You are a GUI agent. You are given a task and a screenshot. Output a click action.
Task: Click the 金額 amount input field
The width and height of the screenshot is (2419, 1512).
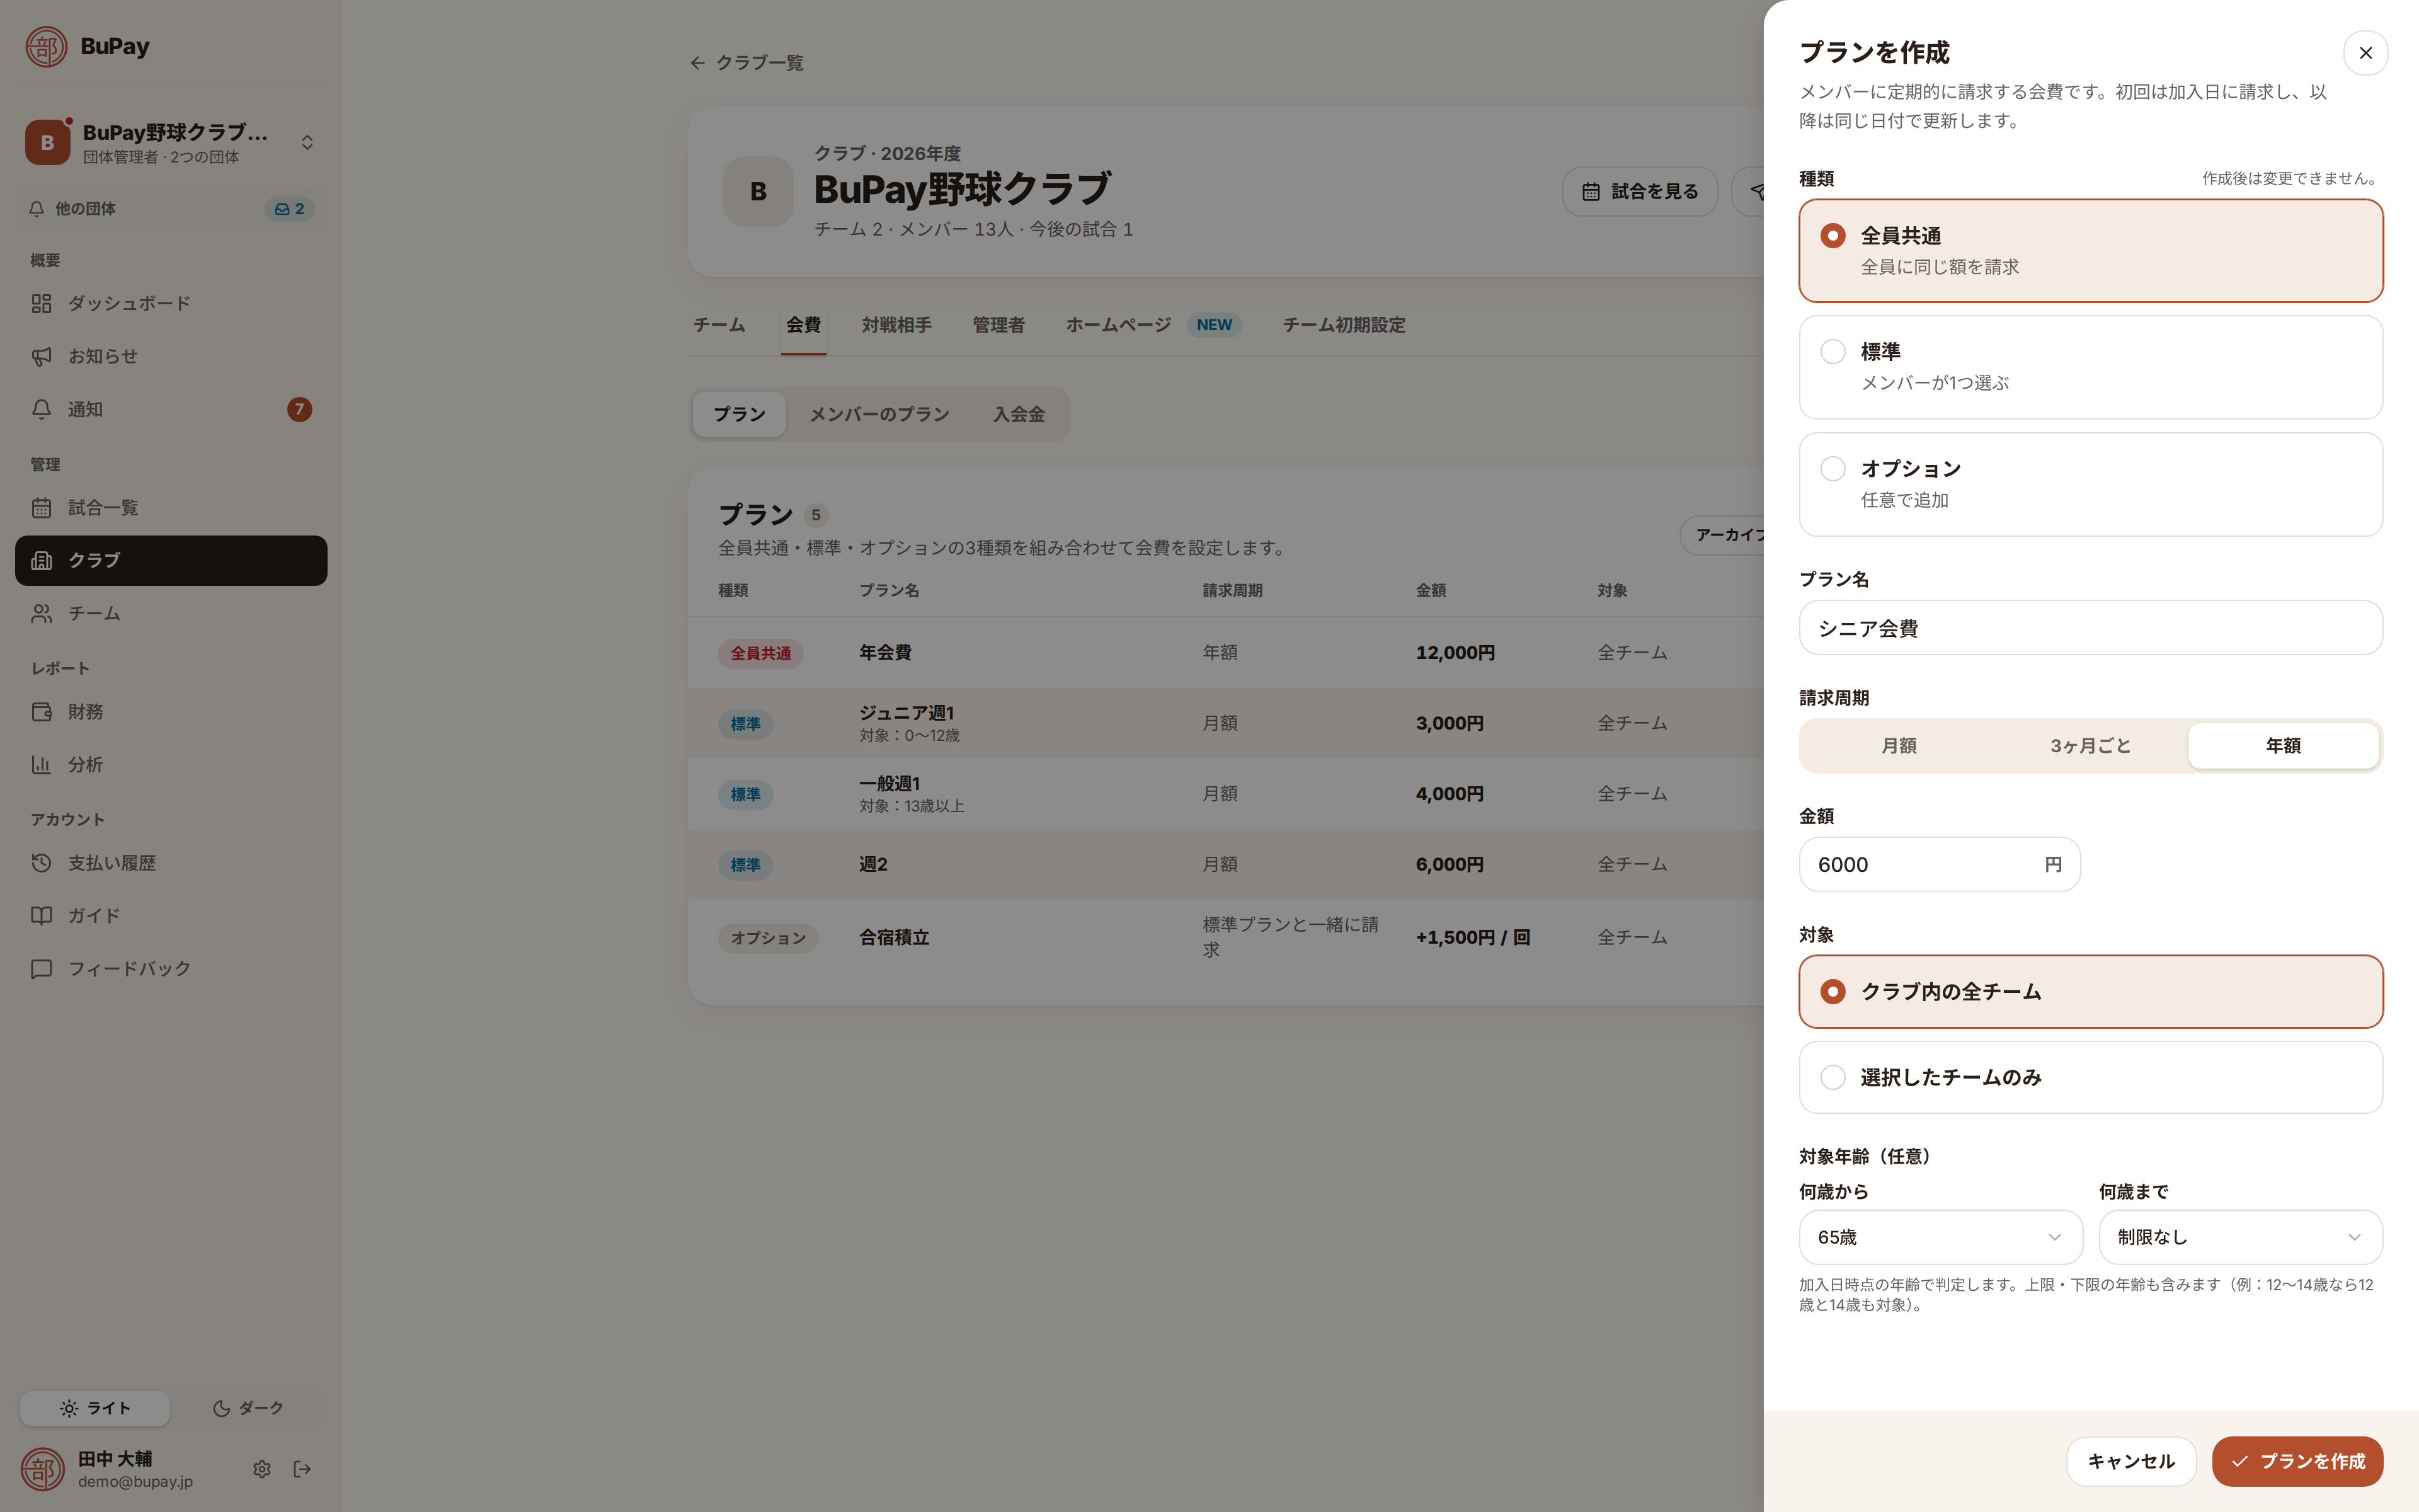1939,865
